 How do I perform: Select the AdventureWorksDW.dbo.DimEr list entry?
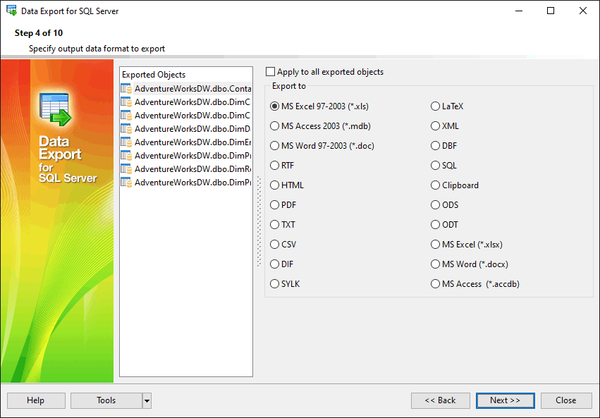(192, 142)
